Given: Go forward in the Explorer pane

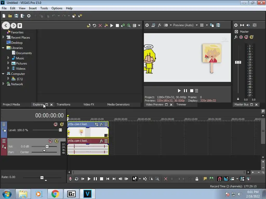Looking at the screenshot, I should pyautogui.click(x=14, y=26).
